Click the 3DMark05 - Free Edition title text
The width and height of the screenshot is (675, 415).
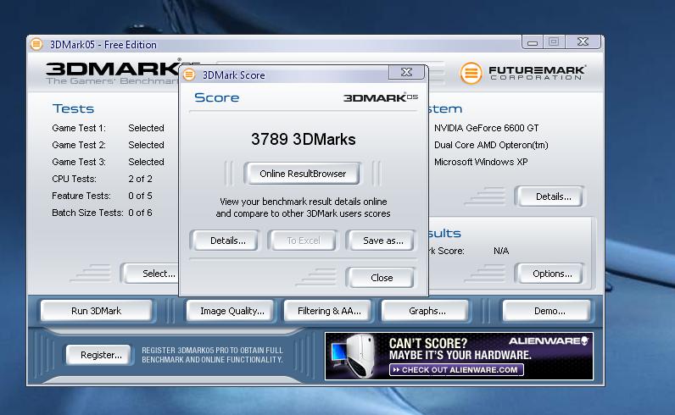click(103, 45)
